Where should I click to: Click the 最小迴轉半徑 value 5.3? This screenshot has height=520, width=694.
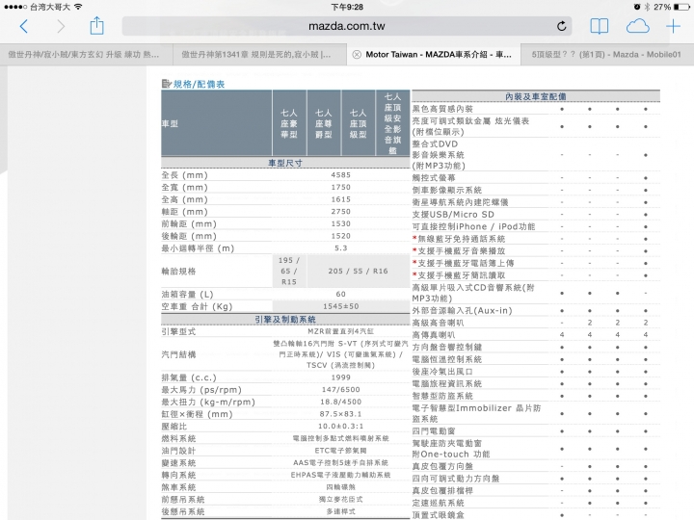point(341,248)
